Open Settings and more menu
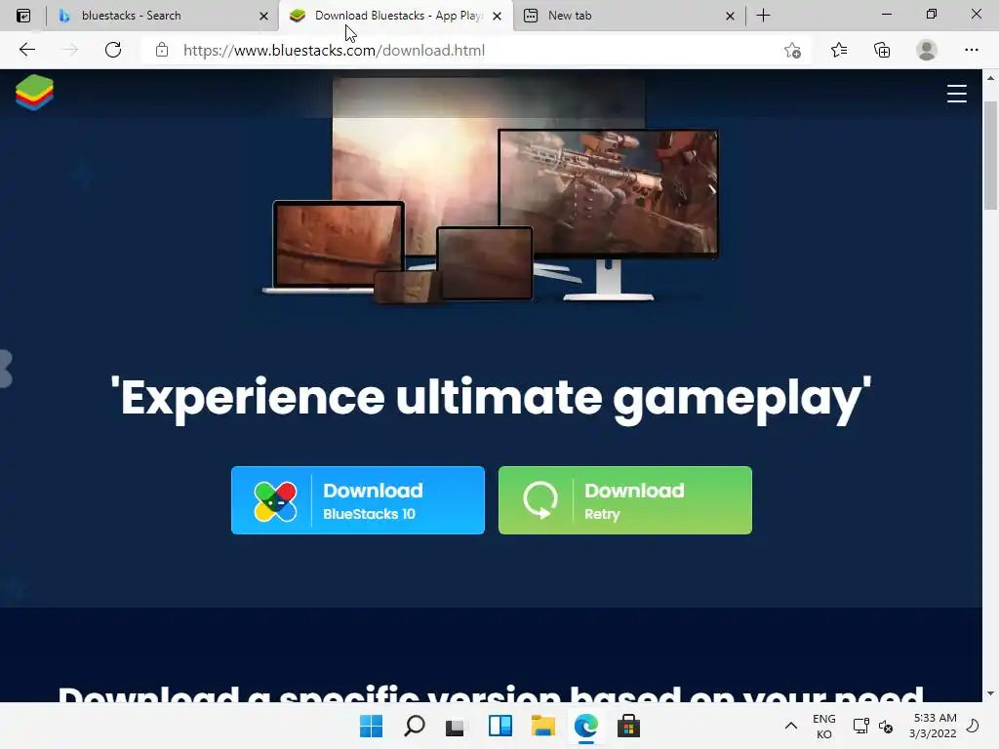999x749 pixels. [x=971, y=50]
